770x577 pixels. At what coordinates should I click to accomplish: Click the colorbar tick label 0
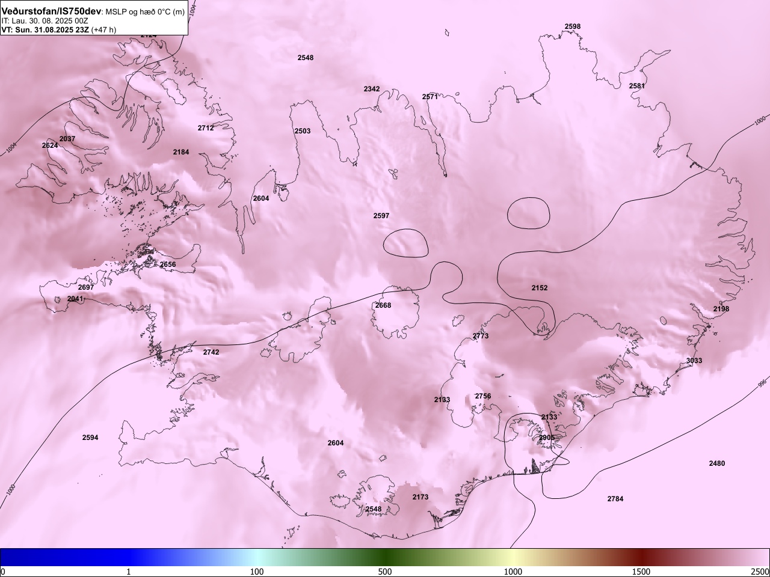point(3,571)
